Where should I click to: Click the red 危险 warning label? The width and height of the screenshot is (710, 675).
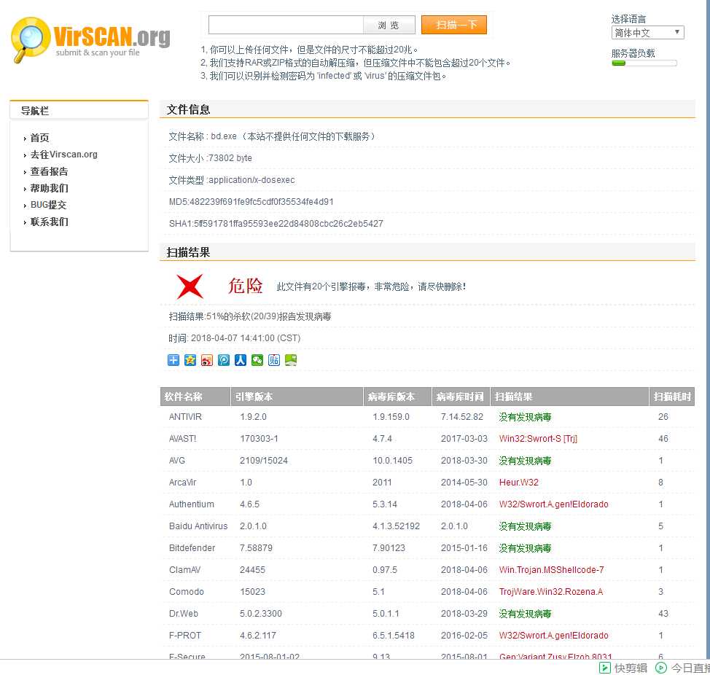[245, 286]
